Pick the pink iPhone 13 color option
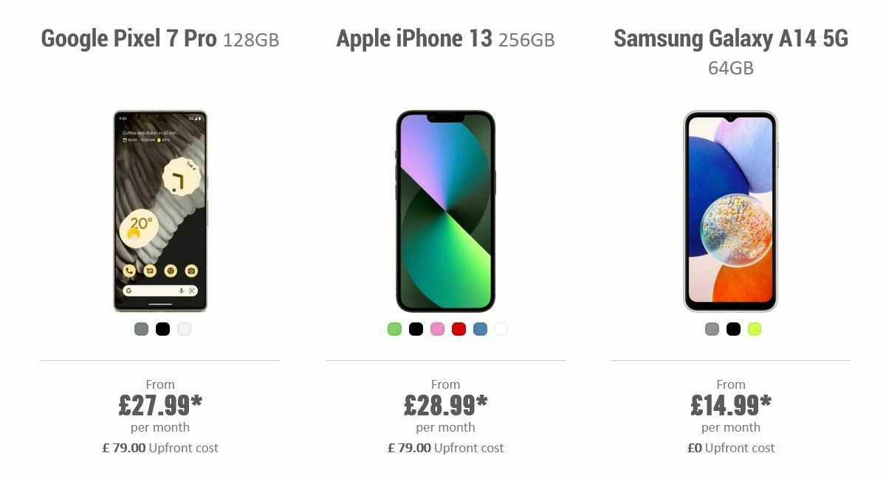Image resolution: width=886 pixels, height=481 pixels. point(436,329)
